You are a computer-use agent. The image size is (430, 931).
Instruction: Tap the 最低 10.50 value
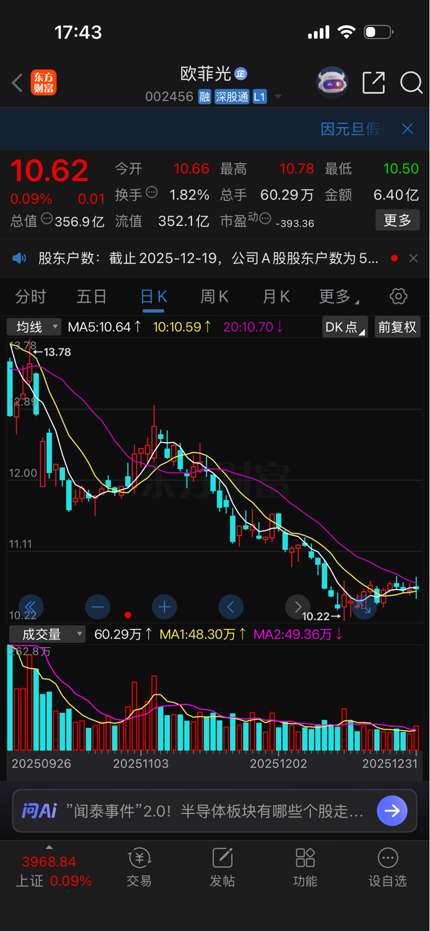(x=401, y=168)
